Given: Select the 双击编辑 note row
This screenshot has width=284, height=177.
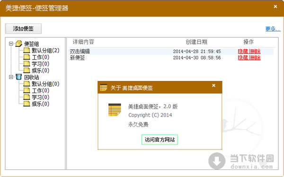Looking at the screenshot, I should [x=171, y=52].
